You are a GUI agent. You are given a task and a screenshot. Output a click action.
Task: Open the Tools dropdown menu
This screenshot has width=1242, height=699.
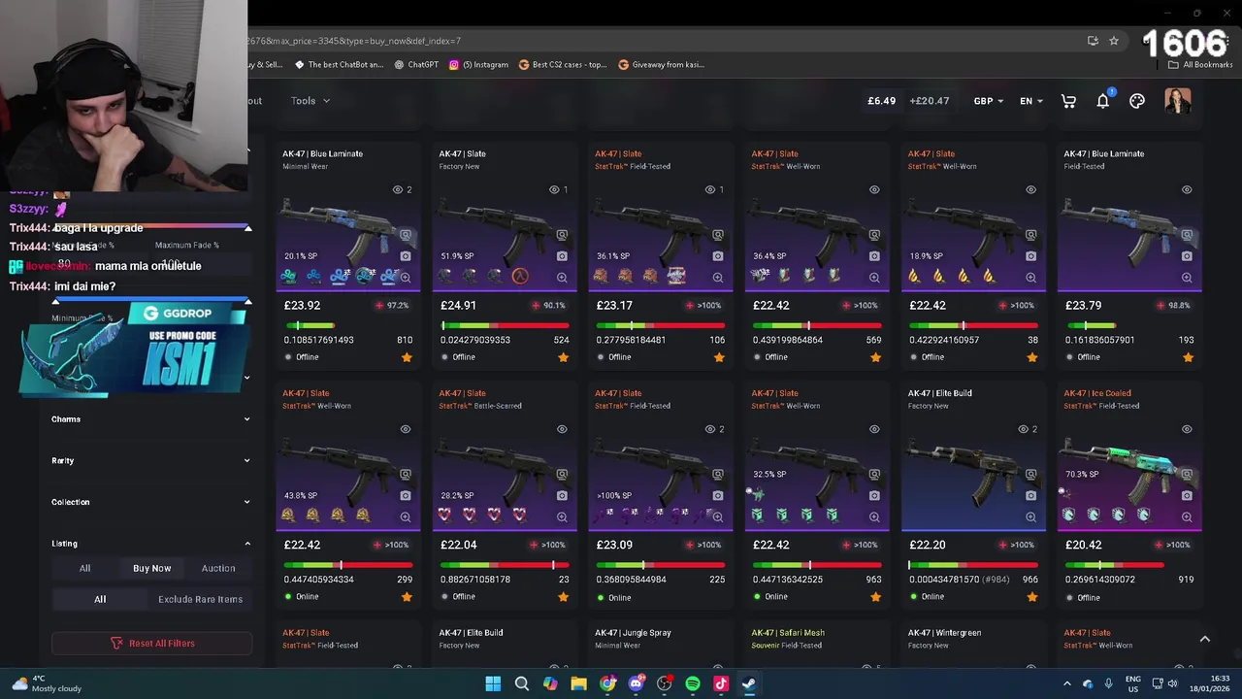(310, 101)
